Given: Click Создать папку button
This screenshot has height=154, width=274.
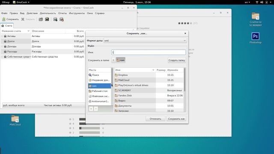Looking at the screenshot, I should coord(177,60).
